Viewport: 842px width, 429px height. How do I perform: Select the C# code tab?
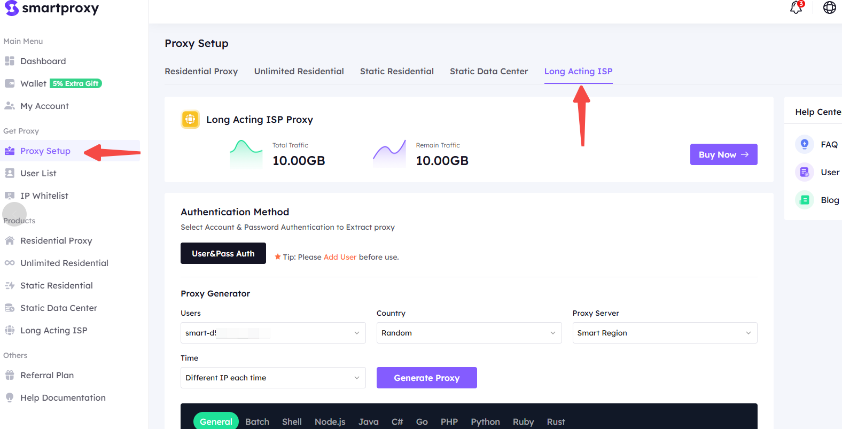(x=397, y=422)
